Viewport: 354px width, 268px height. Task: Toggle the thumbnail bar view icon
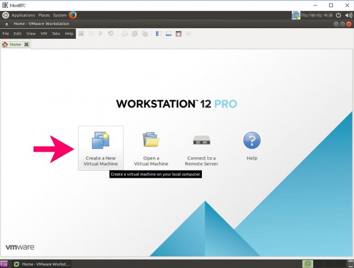click(169, 34)
